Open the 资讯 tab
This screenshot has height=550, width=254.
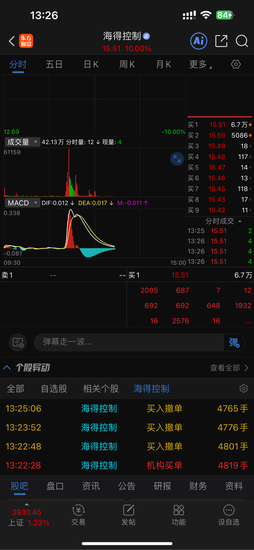91,486
